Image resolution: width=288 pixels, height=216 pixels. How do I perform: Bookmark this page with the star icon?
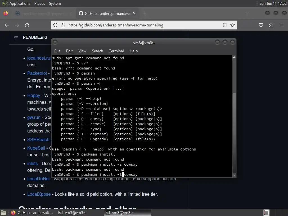tap(233, 25)
